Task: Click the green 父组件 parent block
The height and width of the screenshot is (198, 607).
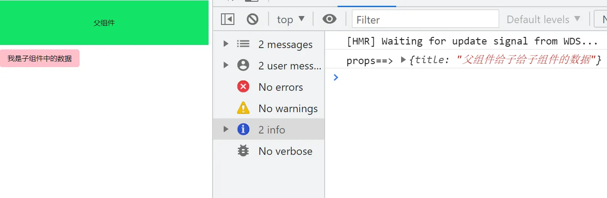Action: (x=104, y=23)
